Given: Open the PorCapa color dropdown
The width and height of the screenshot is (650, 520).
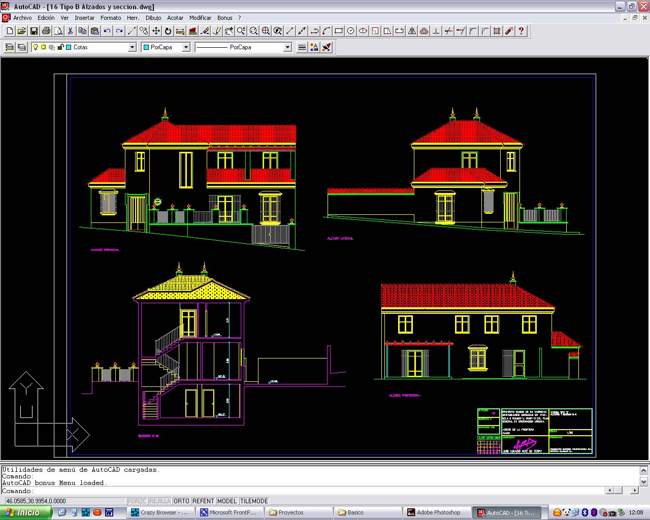Looking at the screenshot, I should click(186, 47).
